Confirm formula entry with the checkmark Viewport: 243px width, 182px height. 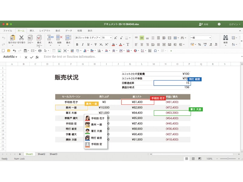pos(32,57)
